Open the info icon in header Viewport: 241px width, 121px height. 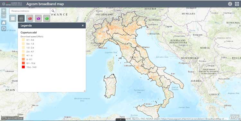point(230,4)
